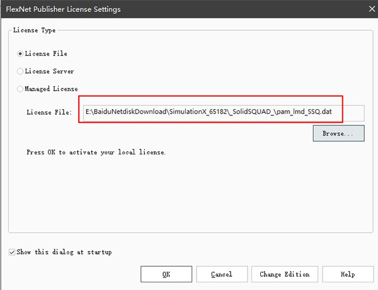The height and width of the screenshot is (290, 378).
Task: Open Help for license settings
Action: point(347,274)
